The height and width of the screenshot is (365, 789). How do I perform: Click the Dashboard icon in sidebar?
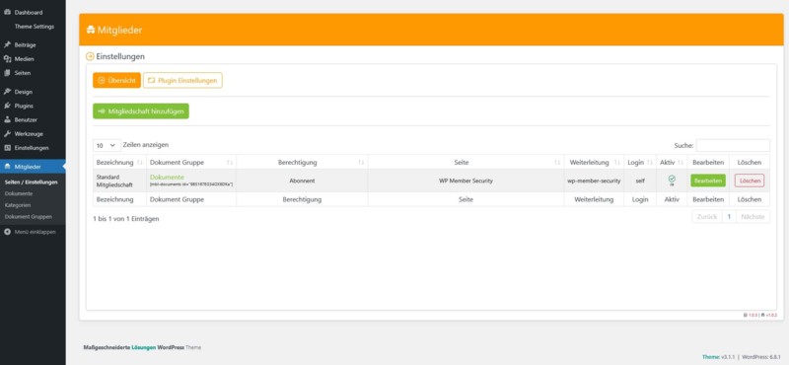(x=7, y=12)
